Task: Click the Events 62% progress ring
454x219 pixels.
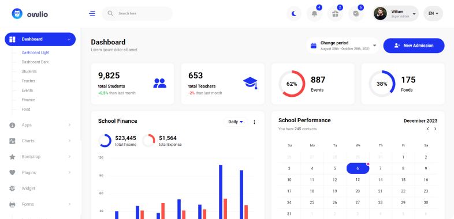Action: (292, 84)
